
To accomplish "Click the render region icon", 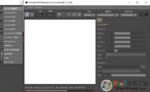I will tap(69, 14).
